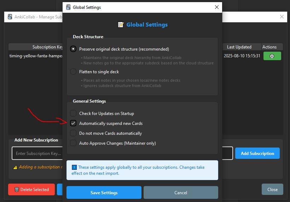The width and height of the screenshot is (290, 202).
Task: Click Close button in Manage Subscriptions window
Action: coord(272,189)
